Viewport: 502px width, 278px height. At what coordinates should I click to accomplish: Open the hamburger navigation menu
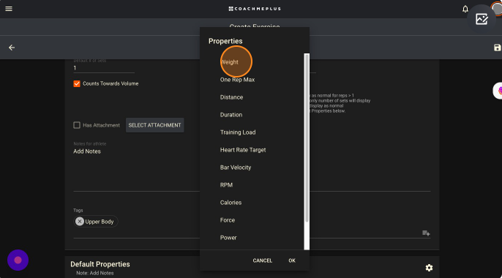click(9, 9)
